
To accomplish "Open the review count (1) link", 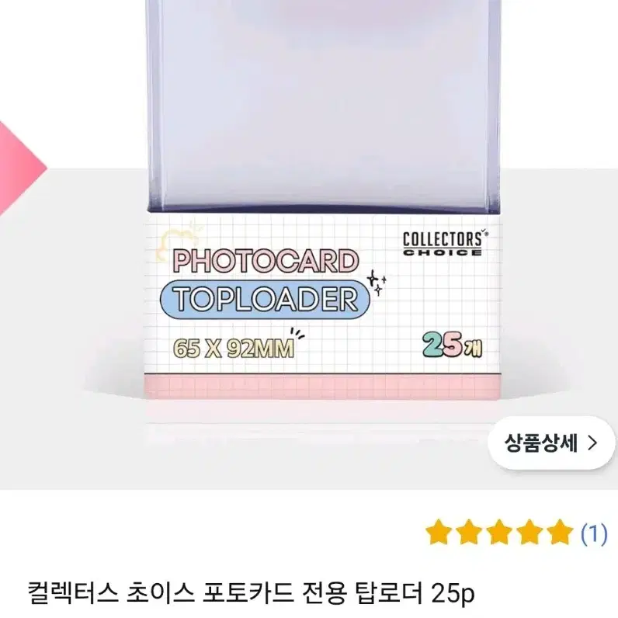I will click(595, 533).
